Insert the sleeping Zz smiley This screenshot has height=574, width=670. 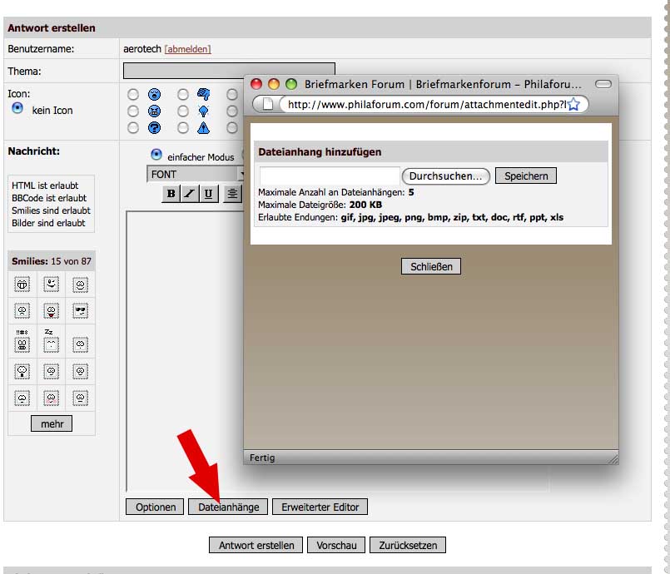51,341
